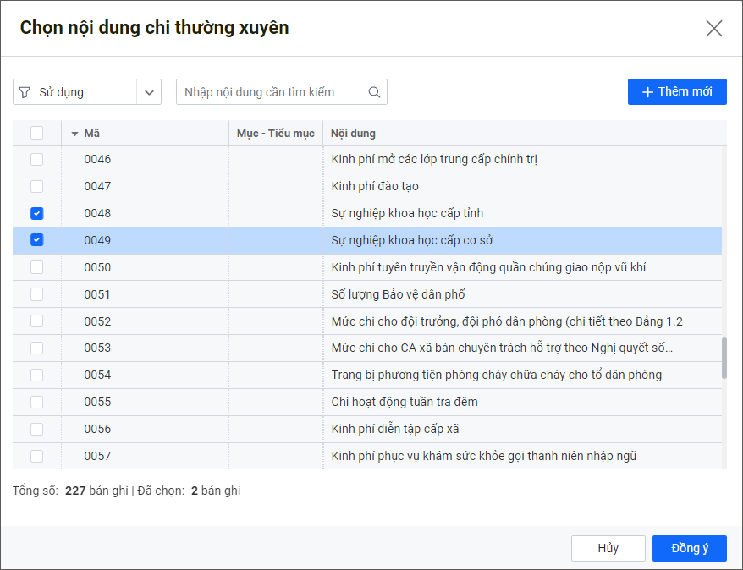Click the Nội dung column header

click(x=354, y=134)
